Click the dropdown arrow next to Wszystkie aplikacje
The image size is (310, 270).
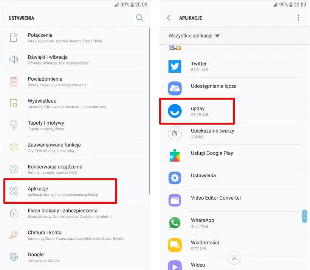click(217, 36)
